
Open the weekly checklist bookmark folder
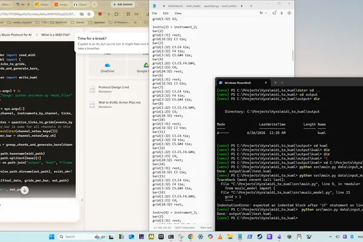(20, 22)
